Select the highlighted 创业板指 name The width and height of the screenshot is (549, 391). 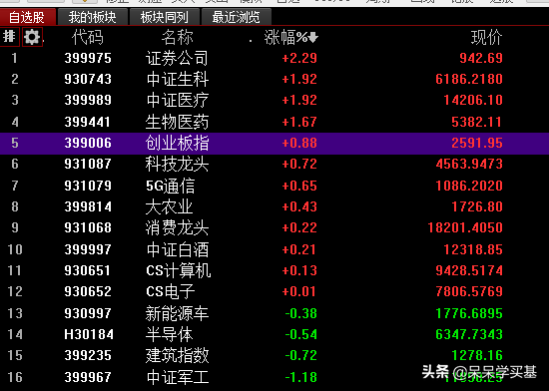[177, 143]
